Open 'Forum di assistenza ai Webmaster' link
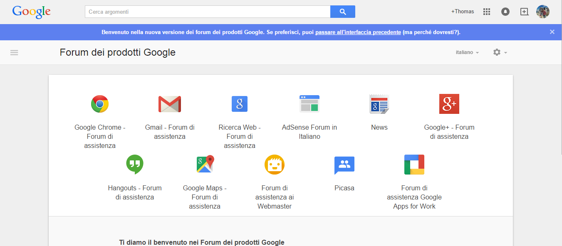Screen dimensions: 562x246 pos(275,197)
